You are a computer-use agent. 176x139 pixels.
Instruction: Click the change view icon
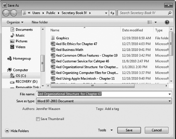click(149, 22)
